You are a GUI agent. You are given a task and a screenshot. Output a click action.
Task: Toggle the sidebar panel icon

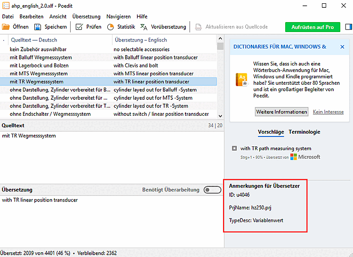pos(348,27)
